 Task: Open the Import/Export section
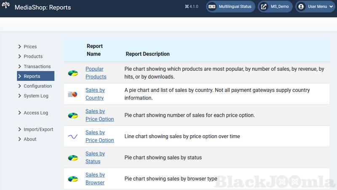coord(38,129)
